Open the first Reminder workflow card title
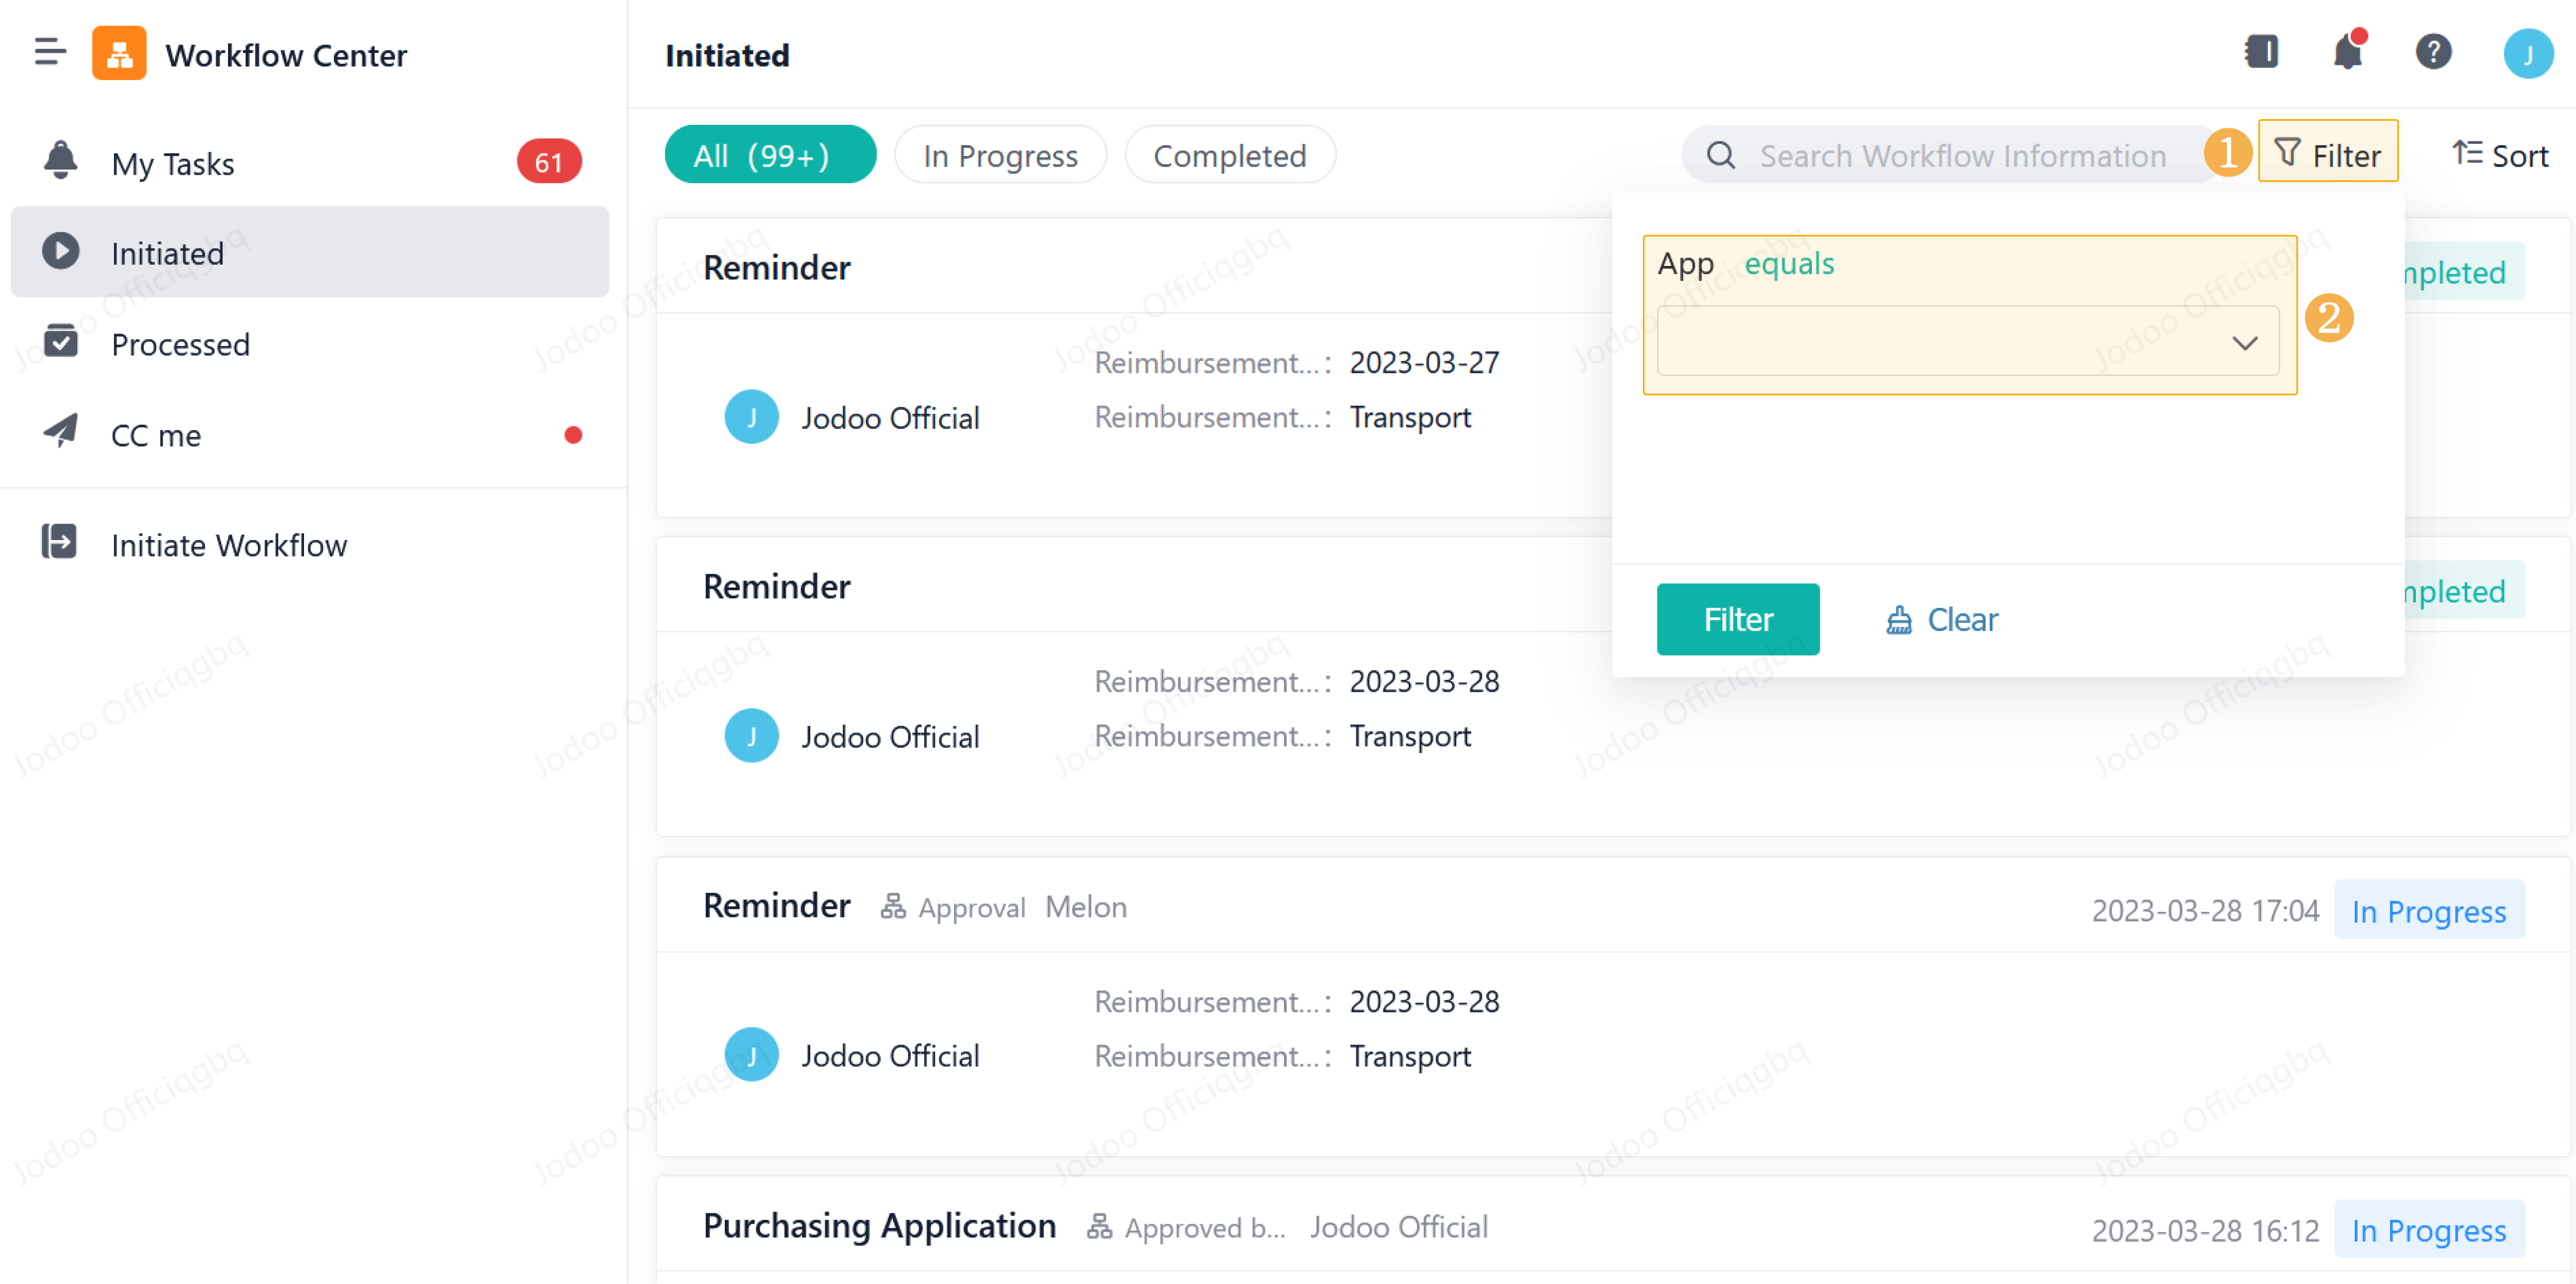This screenshot has height=1284, width=2576. click(777, 268)
